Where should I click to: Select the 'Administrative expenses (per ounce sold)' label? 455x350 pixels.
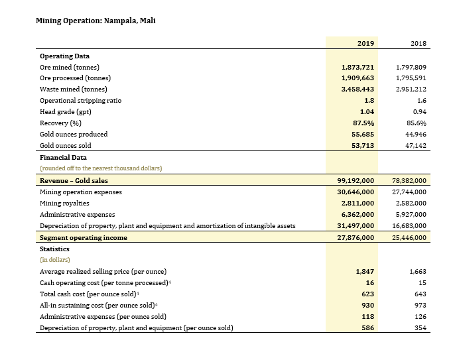(x=103, y=317)
